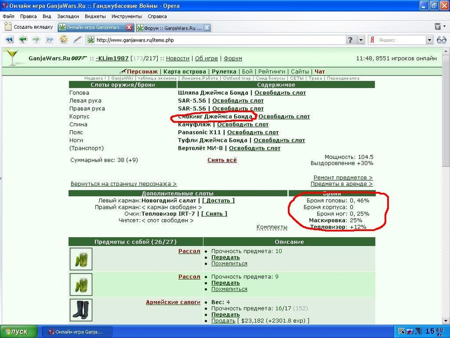450x338 pixels.
Task: Open the Windows пуск start button
Action: click(19, 332)
